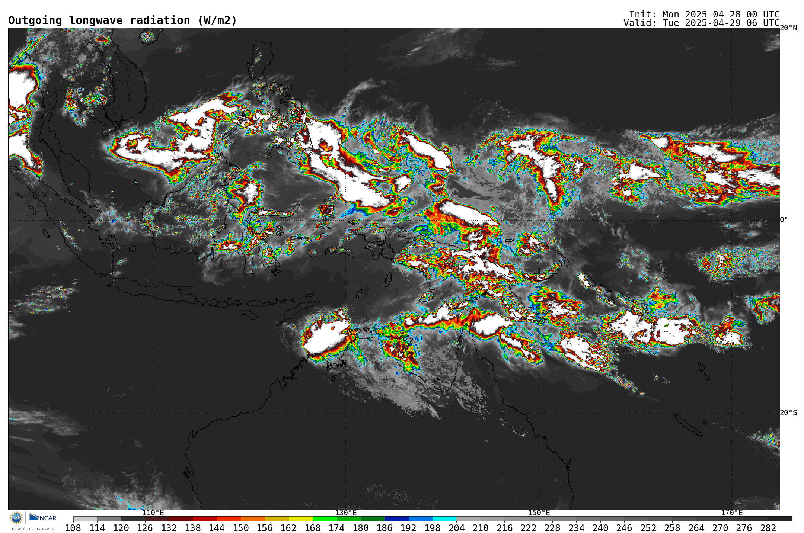Select the yellow swatch between 162 and 168
Viewport: 804px width, 533px height.
pos(301,518)
